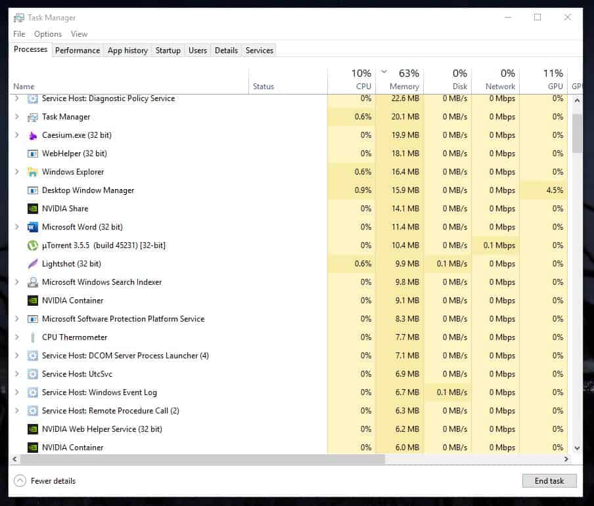The height and width of the screenshot is (506, 594).
Task: Click the NVIDIA Web Helper Service icon
Action: click(x=33, y=429)
